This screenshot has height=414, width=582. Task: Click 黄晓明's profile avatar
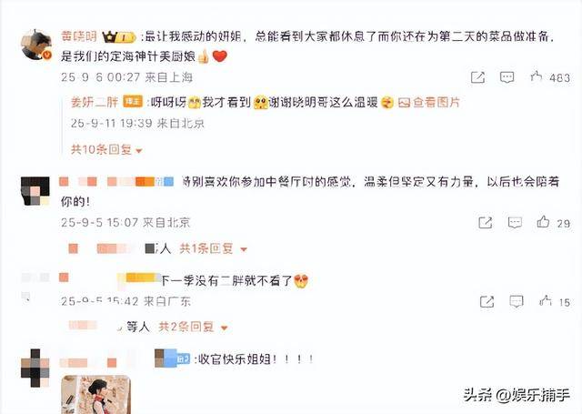[x=36, y=45]
